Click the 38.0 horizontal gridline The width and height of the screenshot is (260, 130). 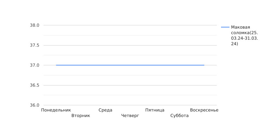pyautogui.click(x=130, y=25)
